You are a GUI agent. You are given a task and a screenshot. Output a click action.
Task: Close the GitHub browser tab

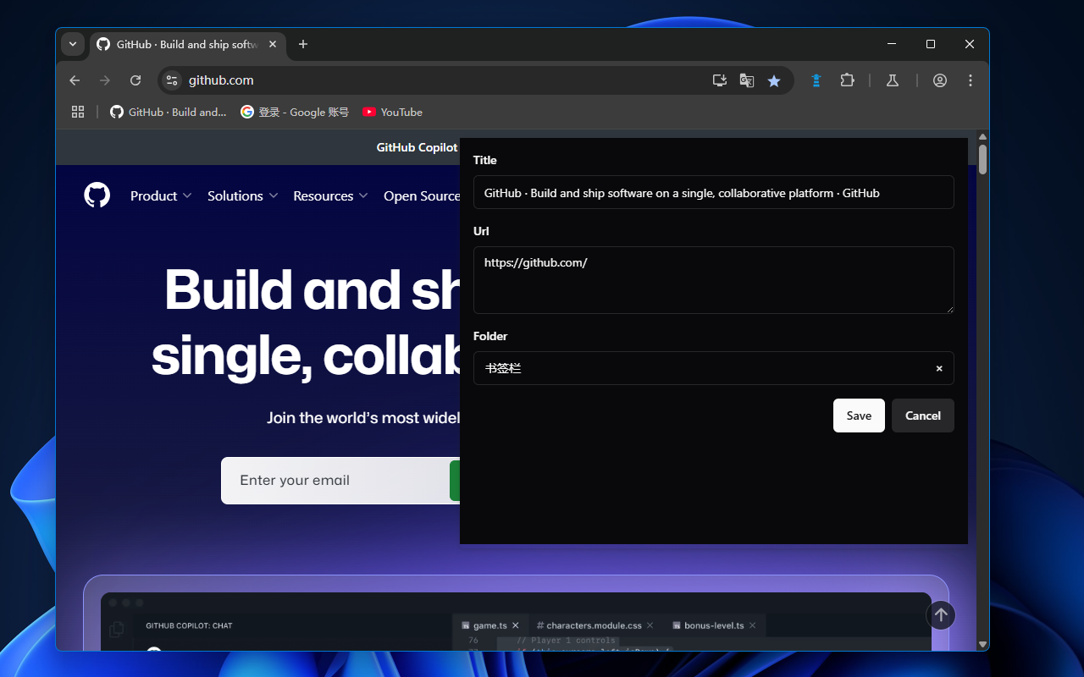[x=273, y=44]
